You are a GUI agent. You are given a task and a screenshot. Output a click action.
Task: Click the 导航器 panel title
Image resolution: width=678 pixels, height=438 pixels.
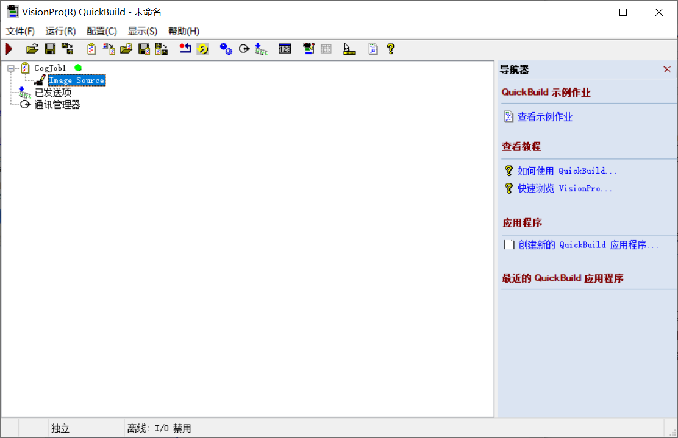pos(515,69)
